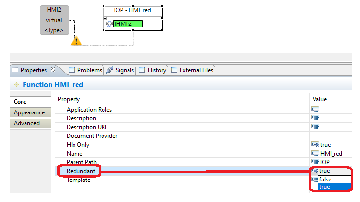Image resolution: width=360 pixels, height=202 pixels.
Task: Click the Application Roles value icon
Action: click(x=315, y=109)
